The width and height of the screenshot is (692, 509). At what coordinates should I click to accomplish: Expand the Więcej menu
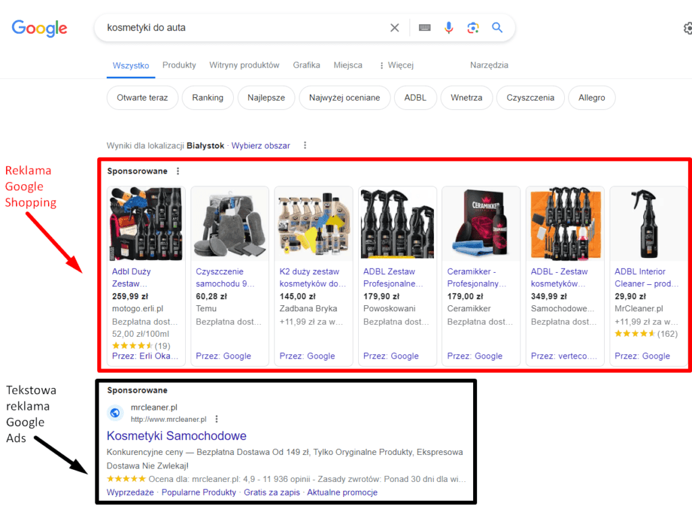(x=396, y=65)
